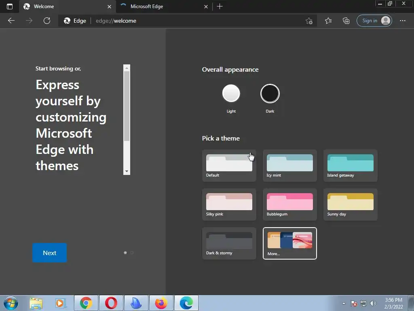Switch to the Welcome tab
Viewport: 414px width, 311px height.
pyautogui.click(x=68, y=6)
